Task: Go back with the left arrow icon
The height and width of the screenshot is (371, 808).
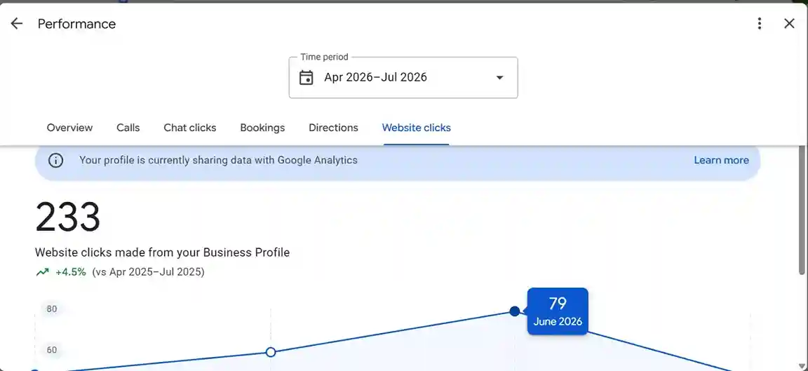Action: [x=17, y=24]
